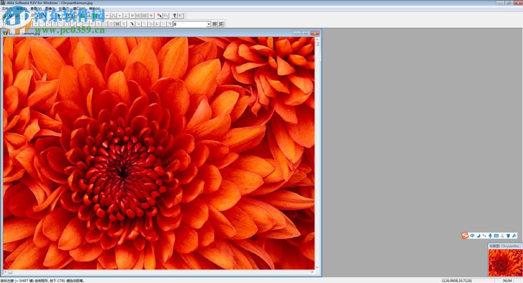Click the NUM indicator in the status bar
523x283 pixels.
(507, 281)
